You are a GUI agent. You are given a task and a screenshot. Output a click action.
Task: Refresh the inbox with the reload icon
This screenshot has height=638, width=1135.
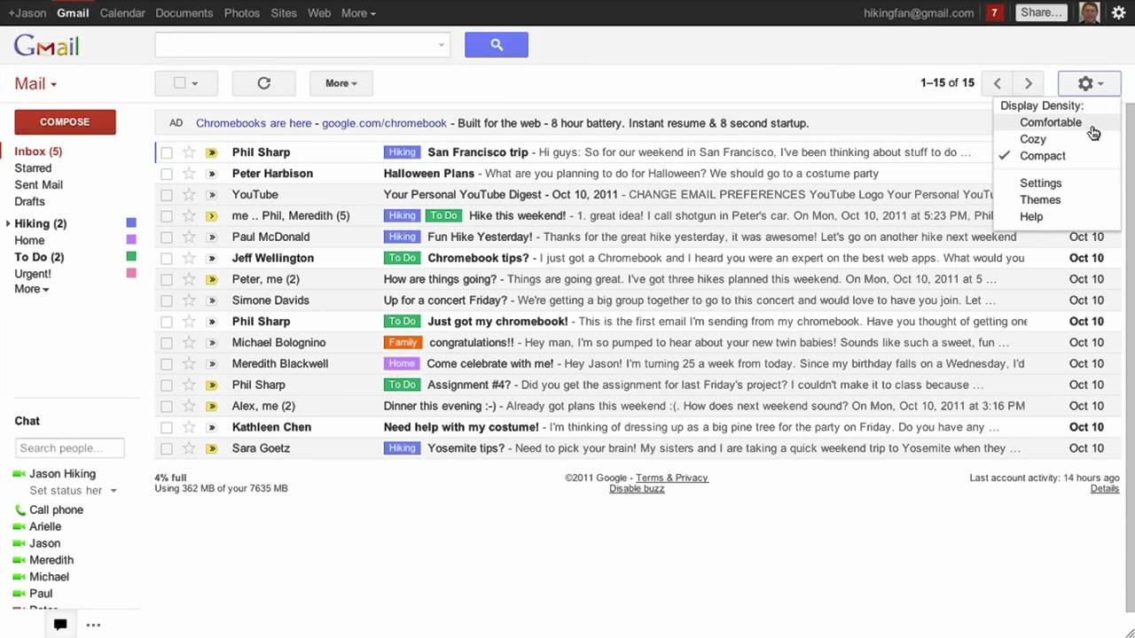coord(263,83)
